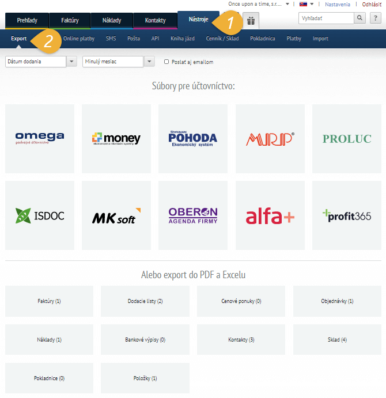Click the Odhlásiť logout link
This screenshot has width=386, height=398.
pyautogui.click(x=372, y=4)
